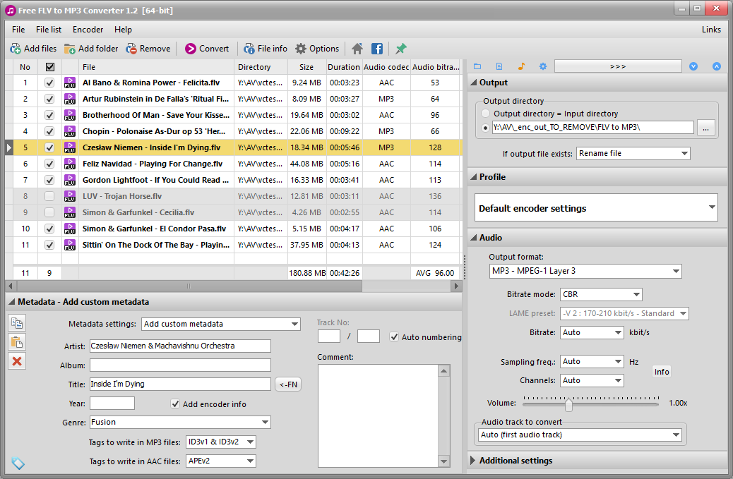Click the paste metadata icon
This screenshot has width=733, height=479.
pos(17,342)
